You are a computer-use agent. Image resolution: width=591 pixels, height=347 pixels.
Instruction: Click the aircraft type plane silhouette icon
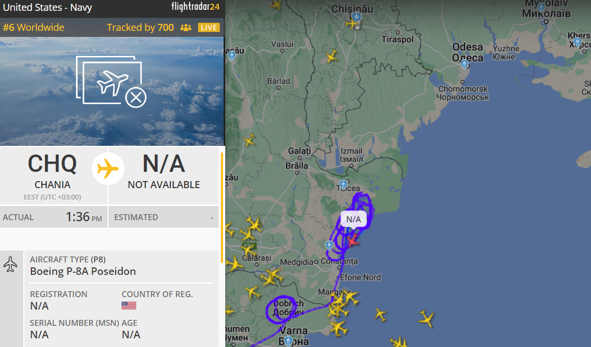pos(10,264)
